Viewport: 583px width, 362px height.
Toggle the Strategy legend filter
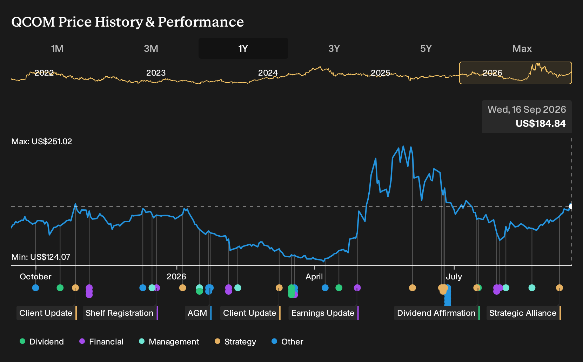pos(235,342)
